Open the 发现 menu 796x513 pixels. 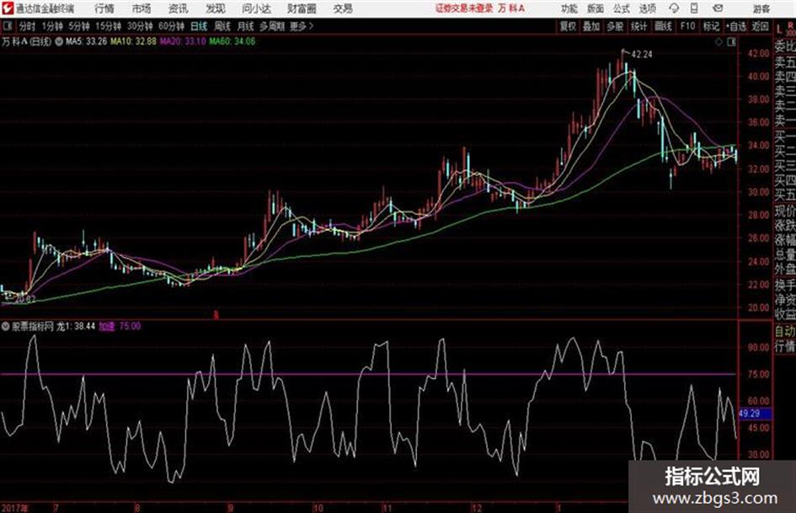tap(216, 8)
